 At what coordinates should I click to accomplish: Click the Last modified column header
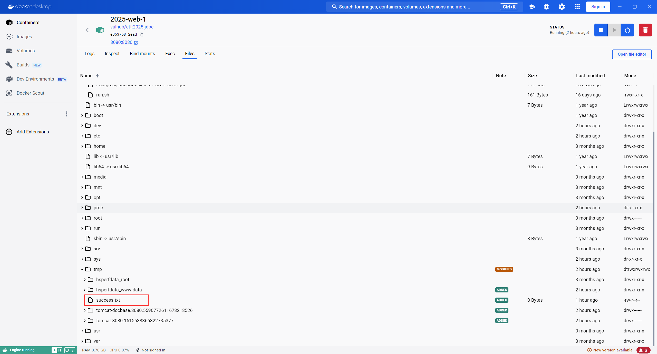(x=590, y=76)
